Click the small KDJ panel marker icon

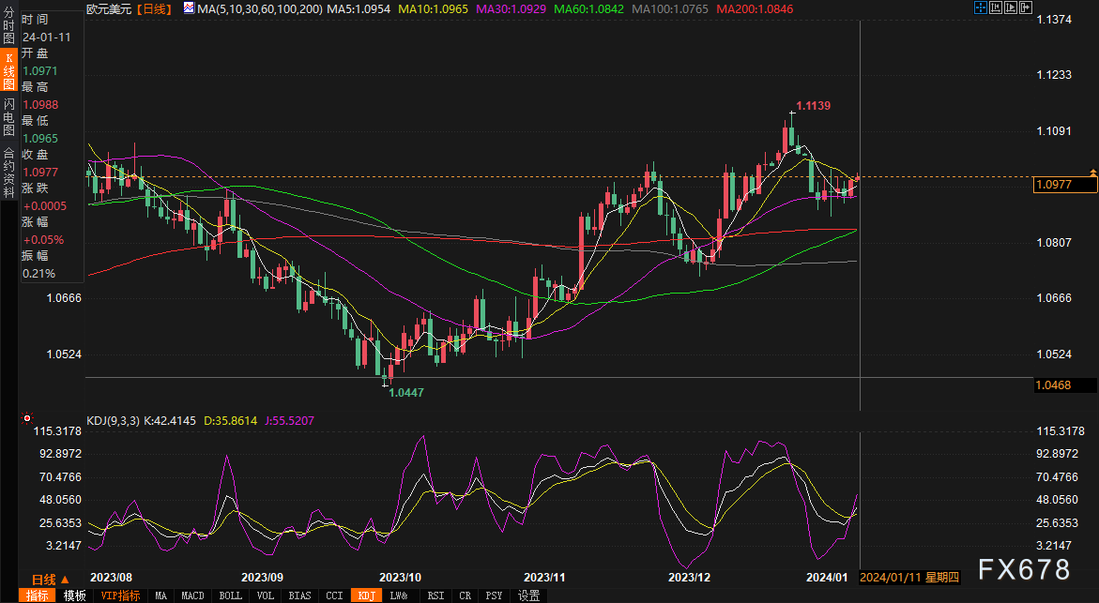[x=27, y=419]
